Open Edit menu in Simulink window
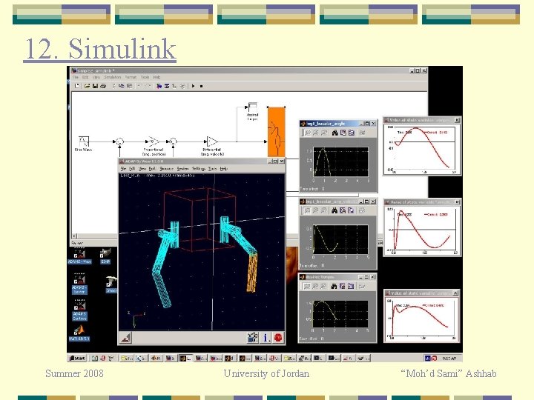Image resolution: width=534 pixels, height=400 pixels. [85, 77]
